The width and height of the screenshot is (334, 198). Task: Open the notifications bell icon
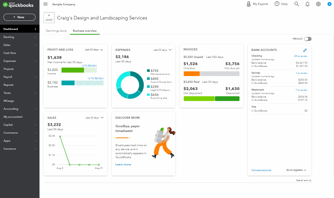coord(307,4)
